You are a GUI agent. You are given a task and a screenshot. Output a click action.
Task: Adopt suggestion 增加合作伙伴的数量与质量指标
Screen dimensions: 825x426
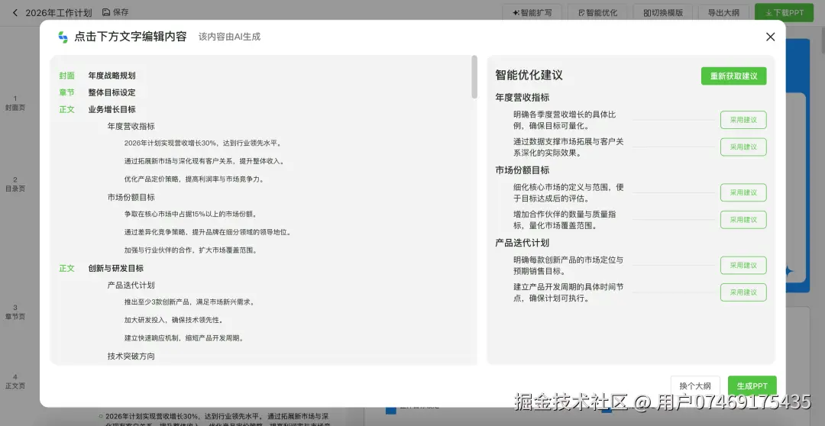[743, 220]
